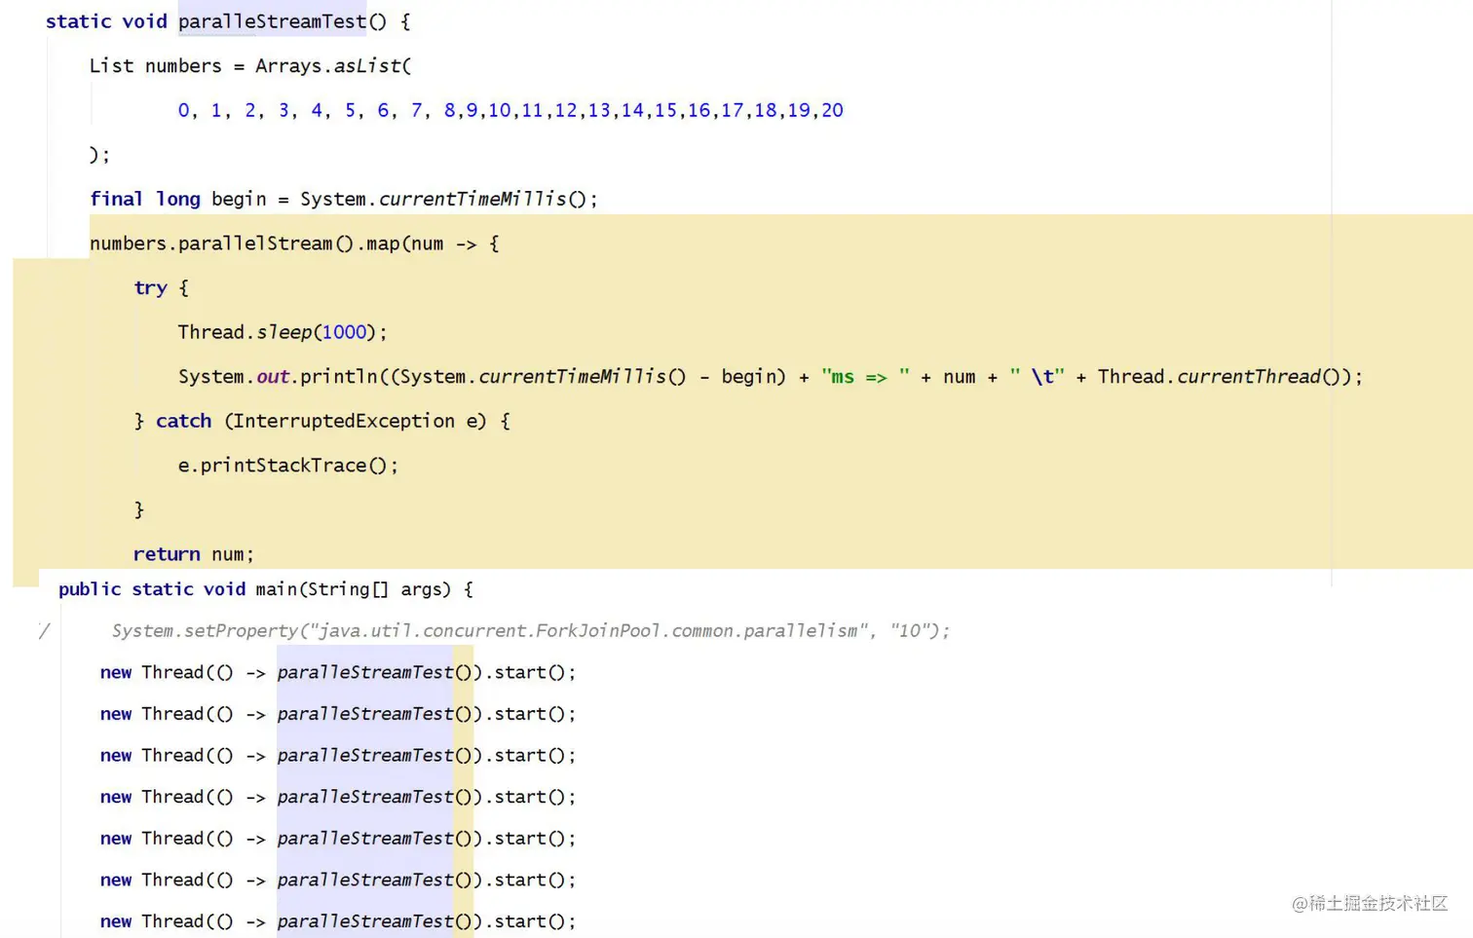
Task: Click the number 20 in the list values
Action: [x=832, y=110]
